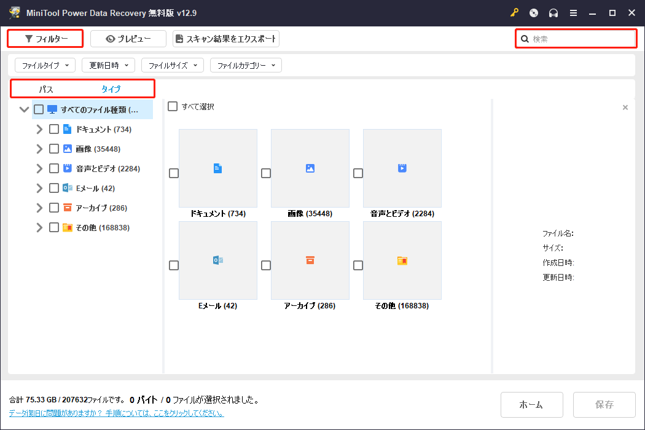Screen dimensions: 645x430
Task: Collapse the すべてのファイル種類 tree node
Action: point(25,109)
